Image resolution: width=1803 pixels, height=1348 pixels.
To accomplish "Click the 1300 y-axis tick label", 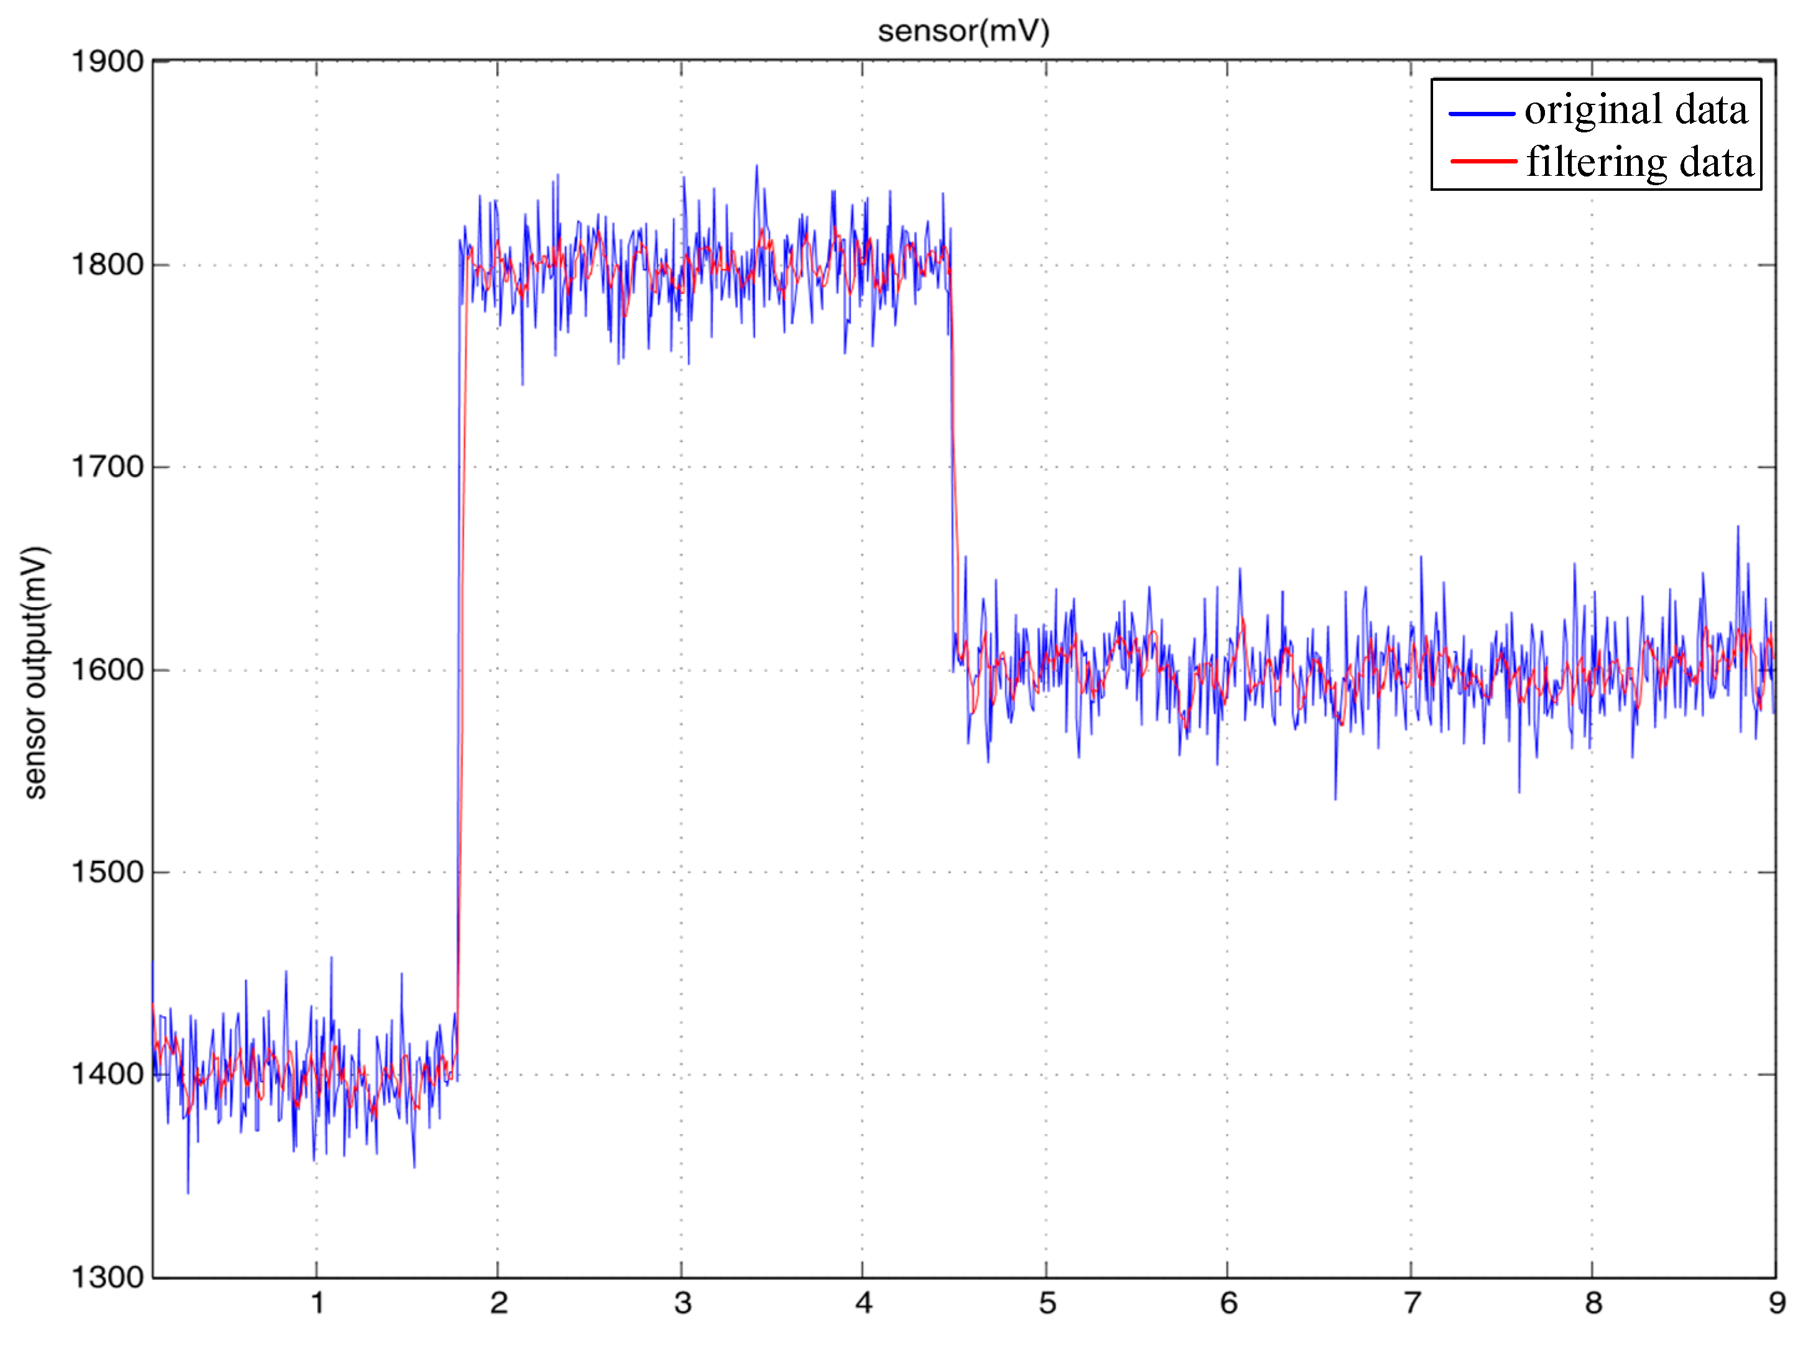I will [x=108, y=1277].
